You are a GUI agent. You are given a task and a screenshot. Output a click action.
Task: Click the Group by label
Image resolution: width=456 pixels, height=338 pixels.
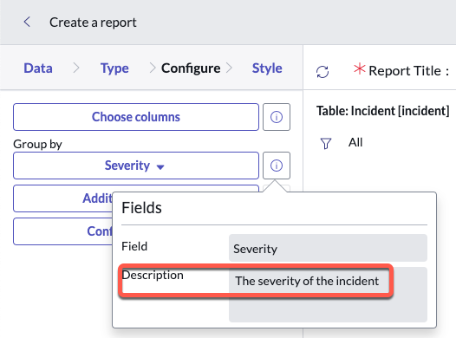coord(37,144)
